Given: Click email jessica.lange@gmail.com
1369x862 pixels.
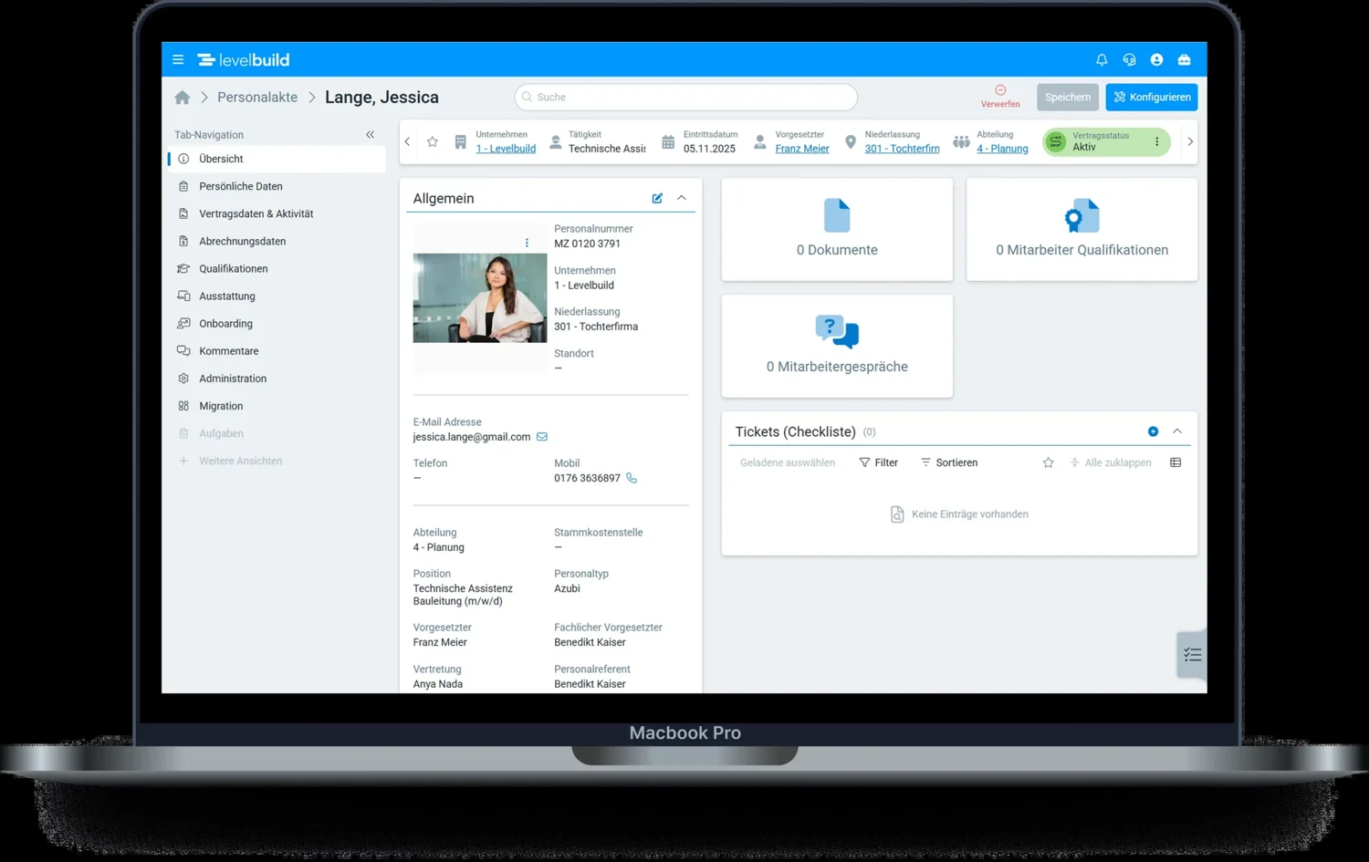Looking at the screenshot, I should 472,437.
